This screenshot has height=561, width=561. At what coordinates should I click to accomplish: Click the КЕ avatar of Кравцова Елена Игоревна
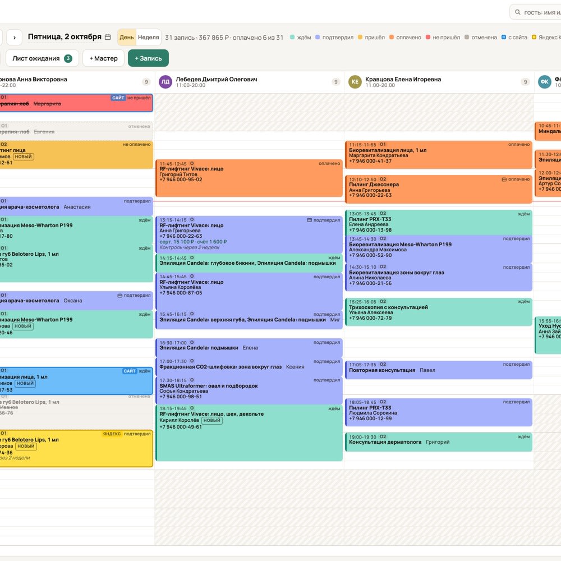[355, 82]
